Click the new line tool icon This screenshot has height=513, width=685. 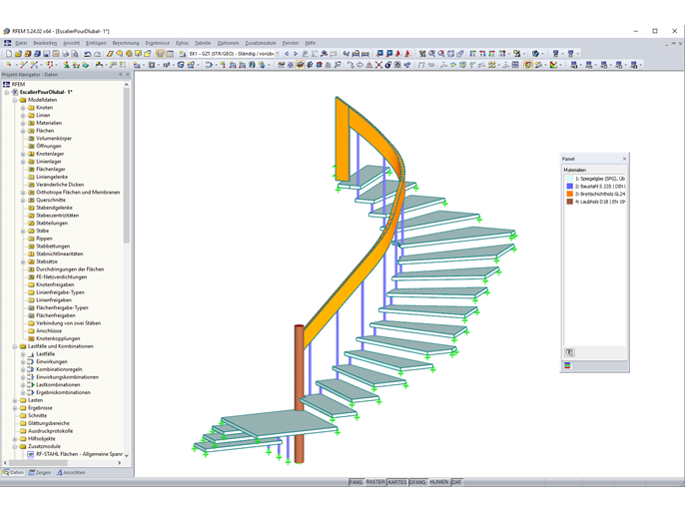point(24,65)
